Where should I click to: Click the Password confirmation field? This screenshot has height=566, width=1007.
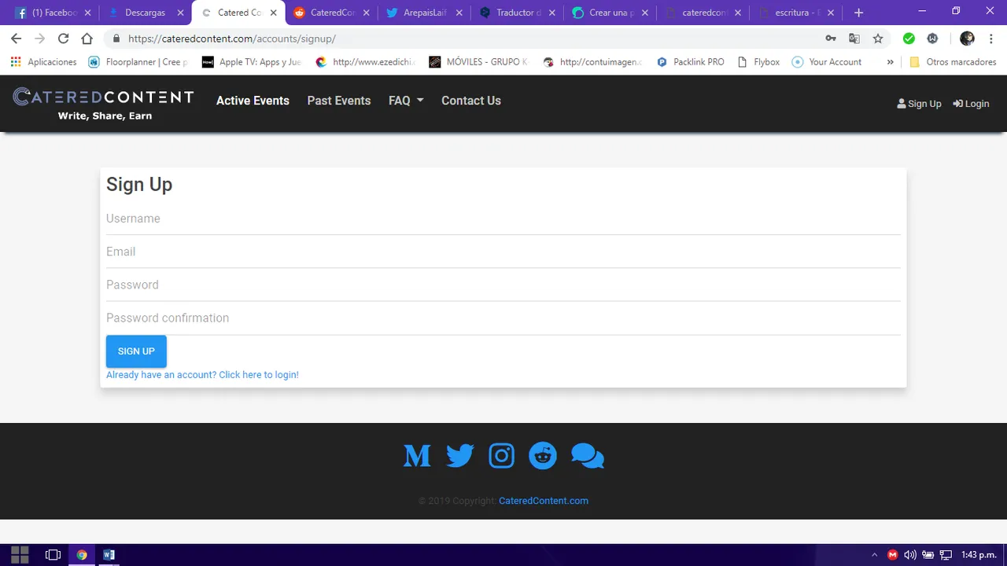pyautogui.click(x=503, y=318)
